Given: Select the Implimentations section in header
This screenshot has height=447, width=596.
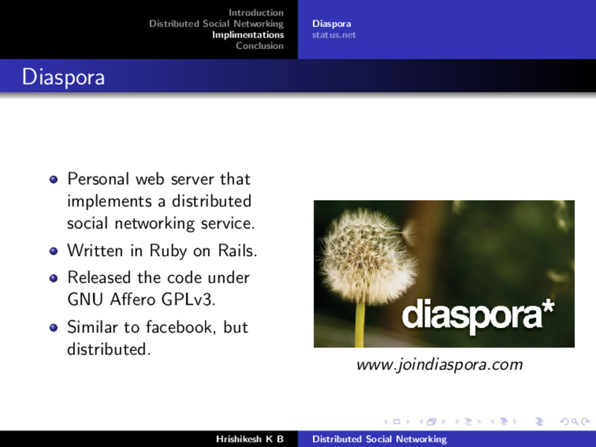Looking at the screenshot, I should (x=248, y=34).
